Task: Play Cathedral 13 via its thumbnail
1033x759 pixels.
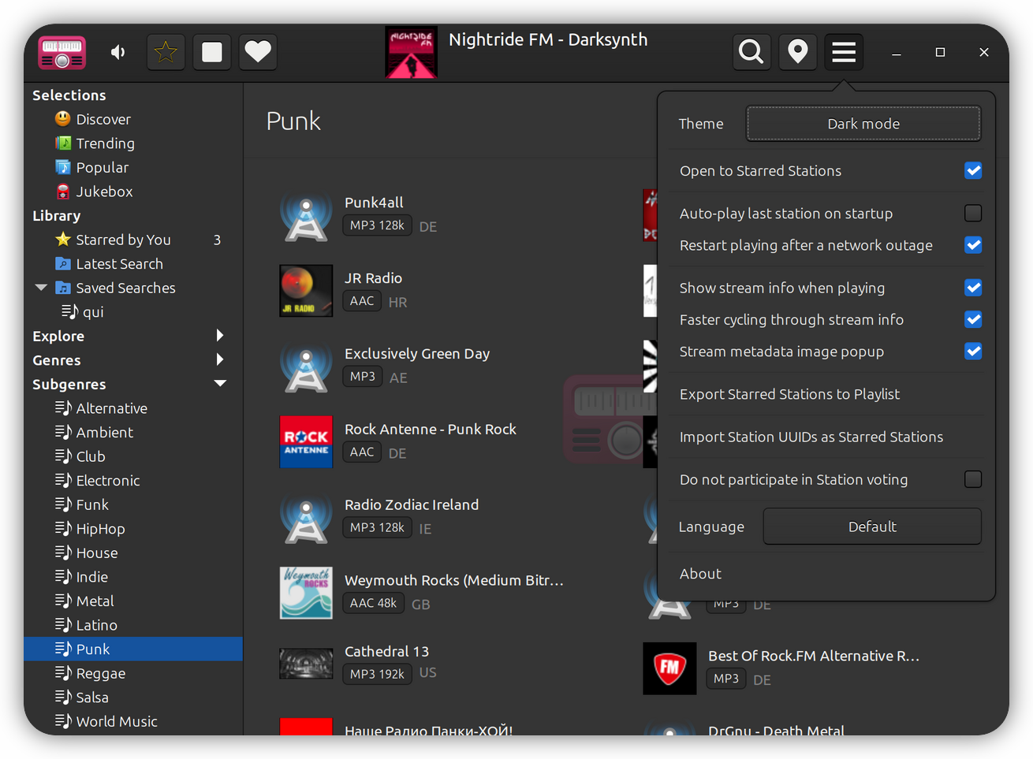Action: point(306,664)
